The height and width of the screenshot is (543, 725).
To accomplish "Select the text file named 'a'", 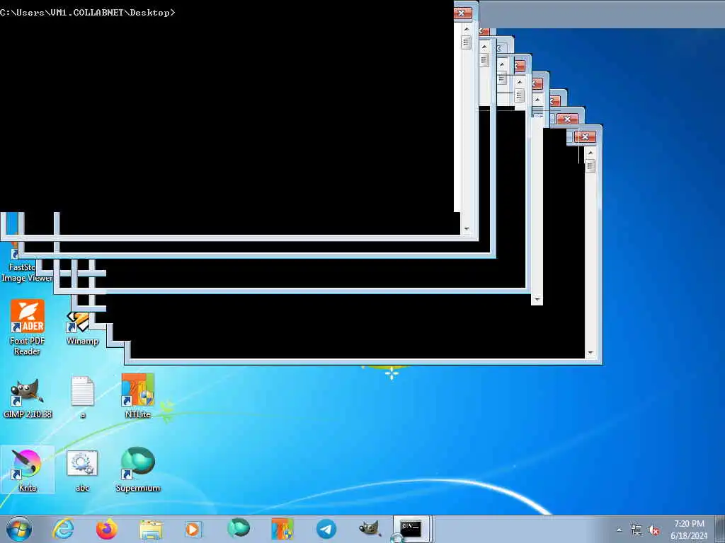I will point(83,398).
